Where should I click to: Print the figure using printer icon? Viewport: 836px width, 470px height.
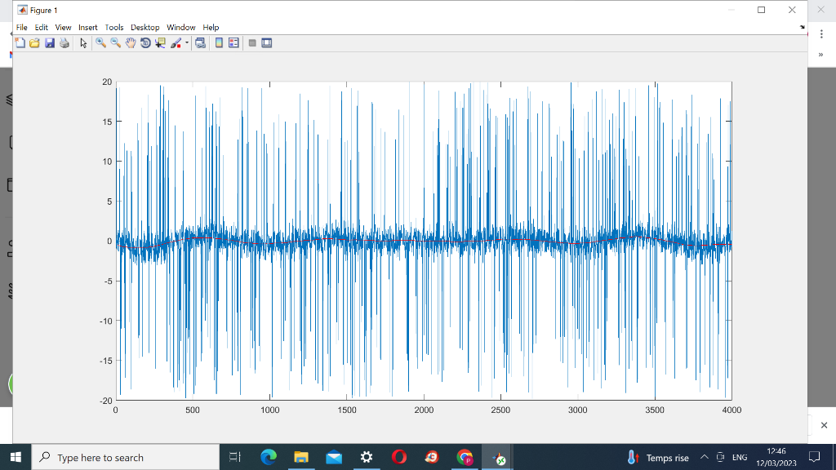pos(64,43)
